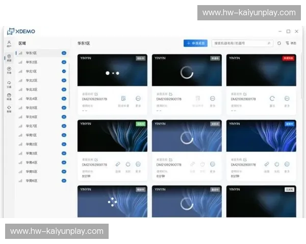The height and width of the screenshot is (244, 306).
Task: Select the 华北5区 region
Action: click(42, 108)
